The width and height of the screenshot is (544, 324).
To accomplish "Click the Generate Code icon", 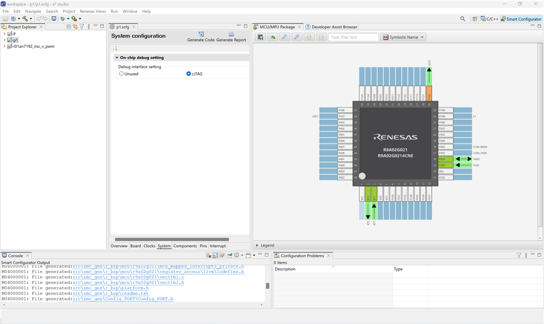I will click(201, 34).
